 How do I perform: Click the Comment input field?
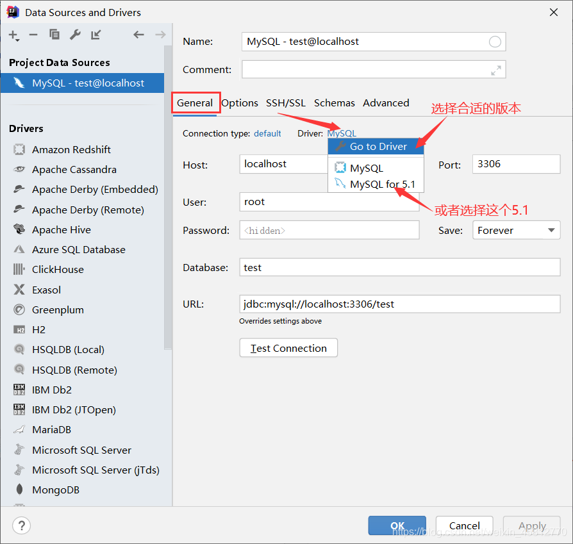(x=374, y=69)
